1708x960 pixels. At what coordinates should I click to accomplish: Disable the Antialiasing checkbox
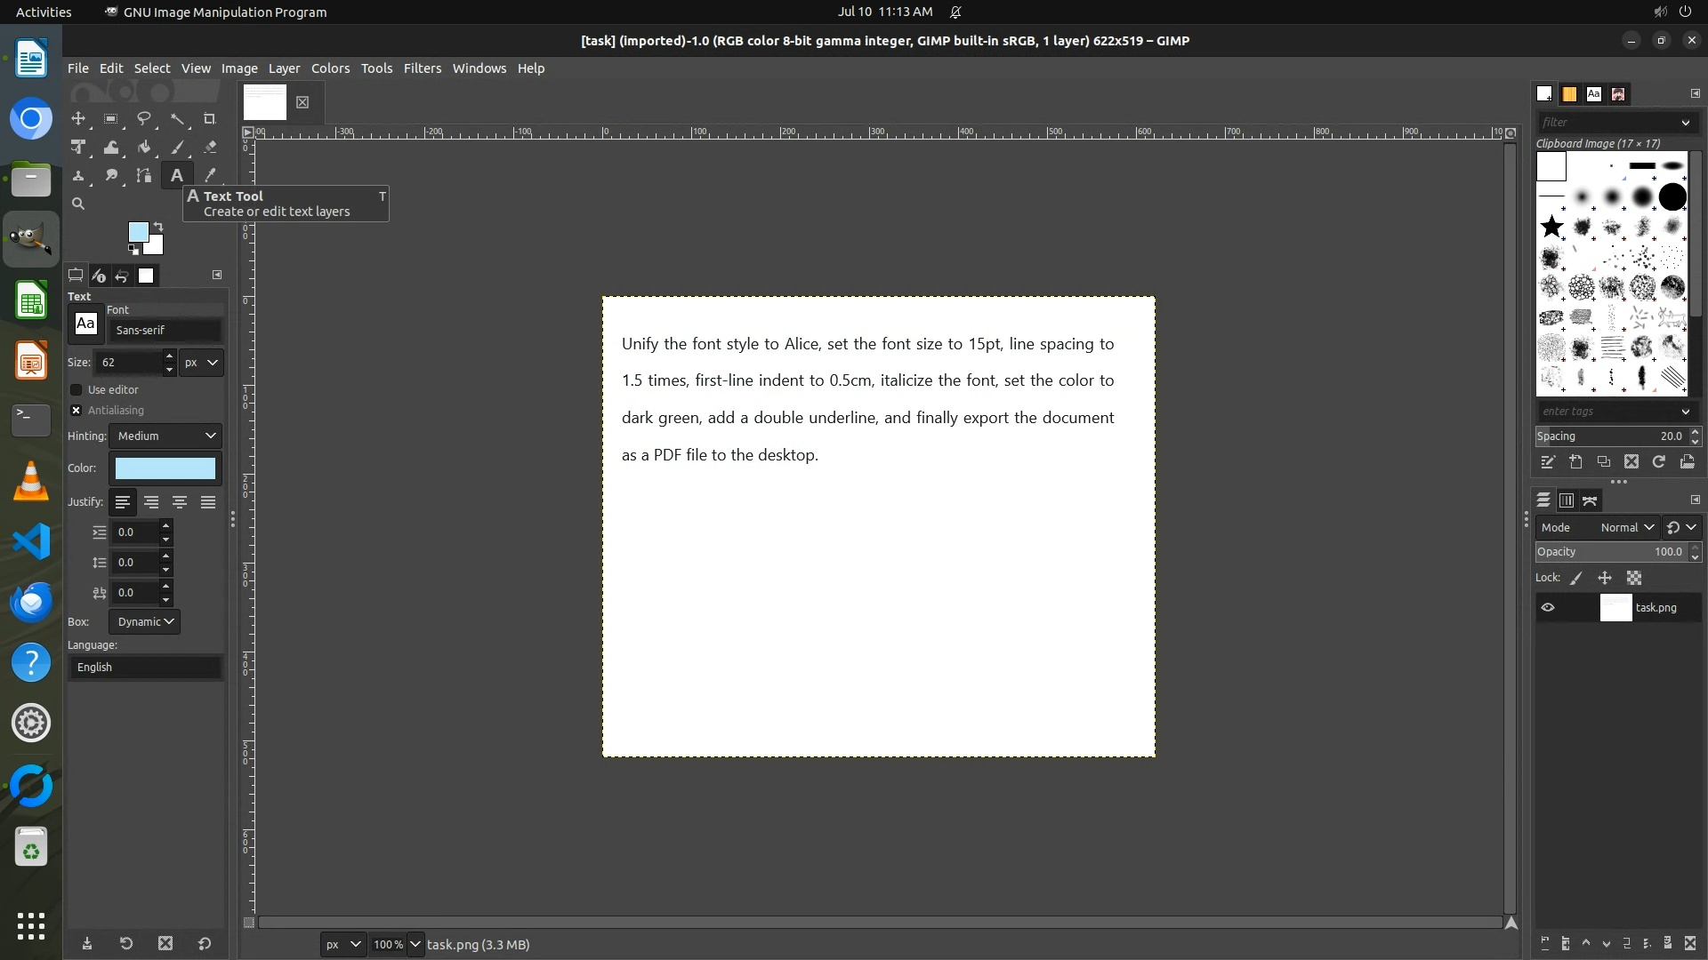(x=77, y=410)
